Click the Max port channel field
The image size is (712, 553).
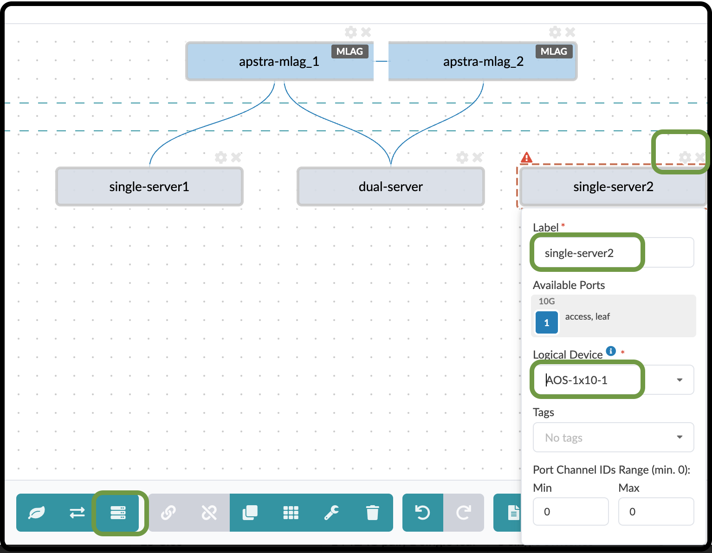pyautogui.click(x=656, y=511)
